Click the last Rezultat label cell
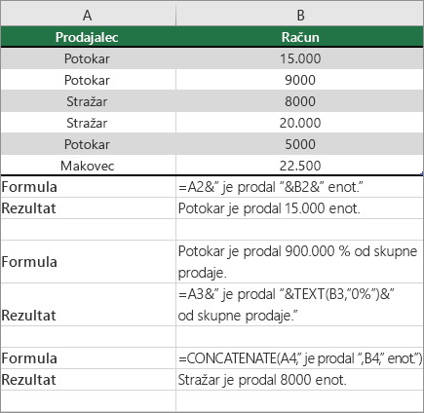This screenshot has width=424, height=413. tap(88, 380)
